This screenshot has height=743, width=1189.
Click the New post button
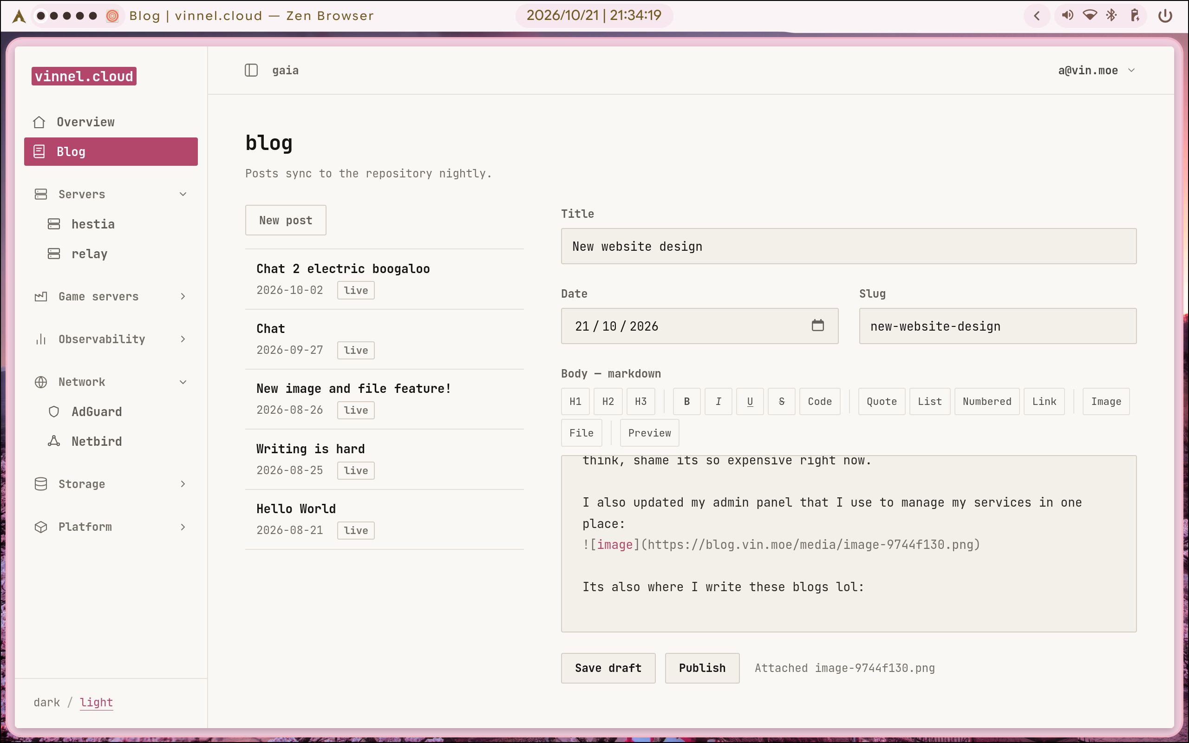[x=286, y=220]
